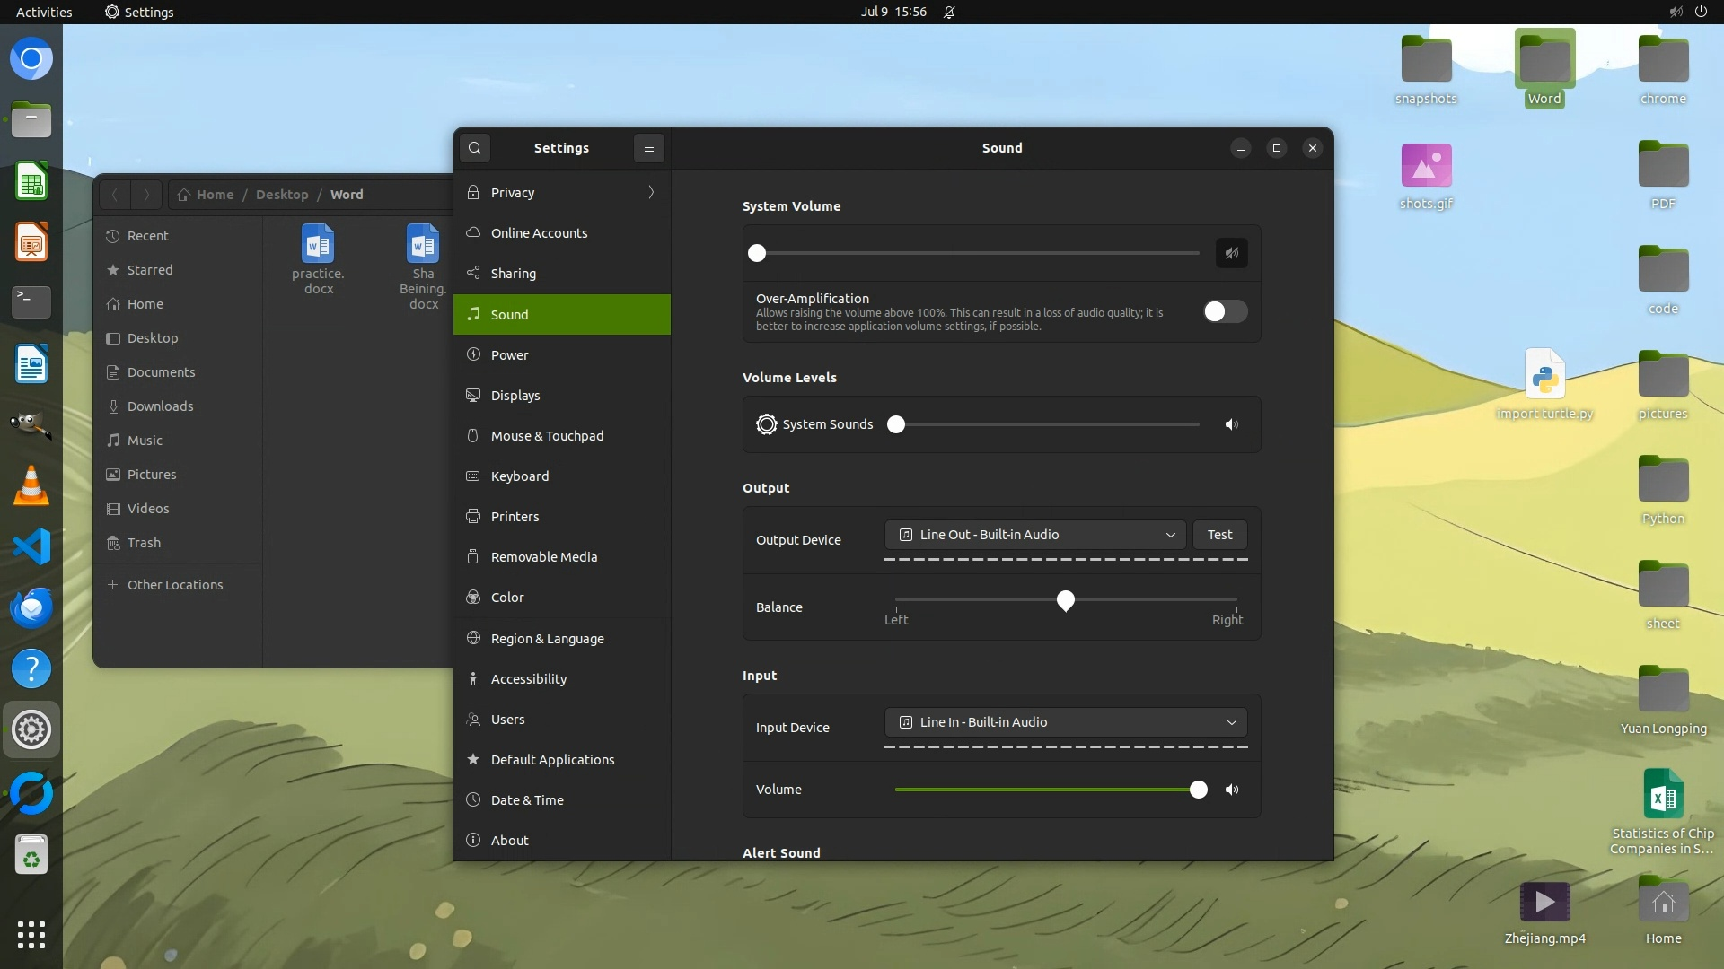Open the Settings hamburger menu
The height and width of the screenshot is (969, 1724).
[x=649, y=148]
